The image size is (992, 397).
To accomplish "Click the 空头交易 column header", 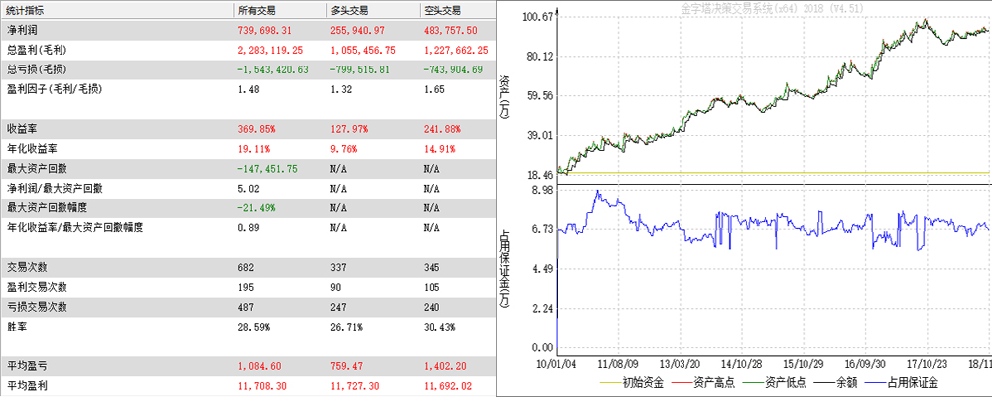I will pyautogui.click(x=444, y=10).
